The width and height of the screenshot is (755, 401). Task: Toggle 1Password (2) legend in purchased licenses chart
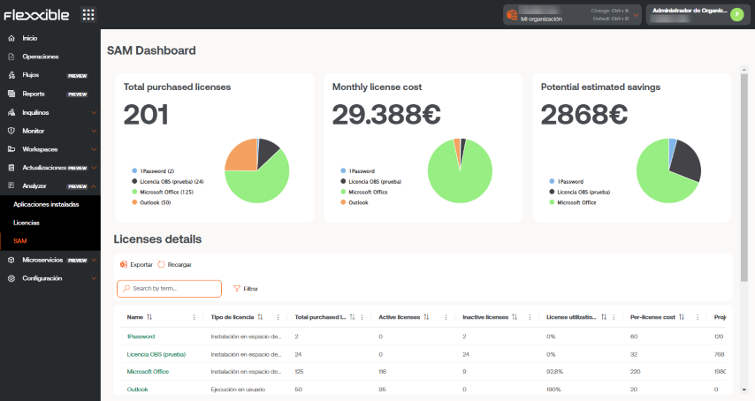pyautogui.click(x=153, y=171)
